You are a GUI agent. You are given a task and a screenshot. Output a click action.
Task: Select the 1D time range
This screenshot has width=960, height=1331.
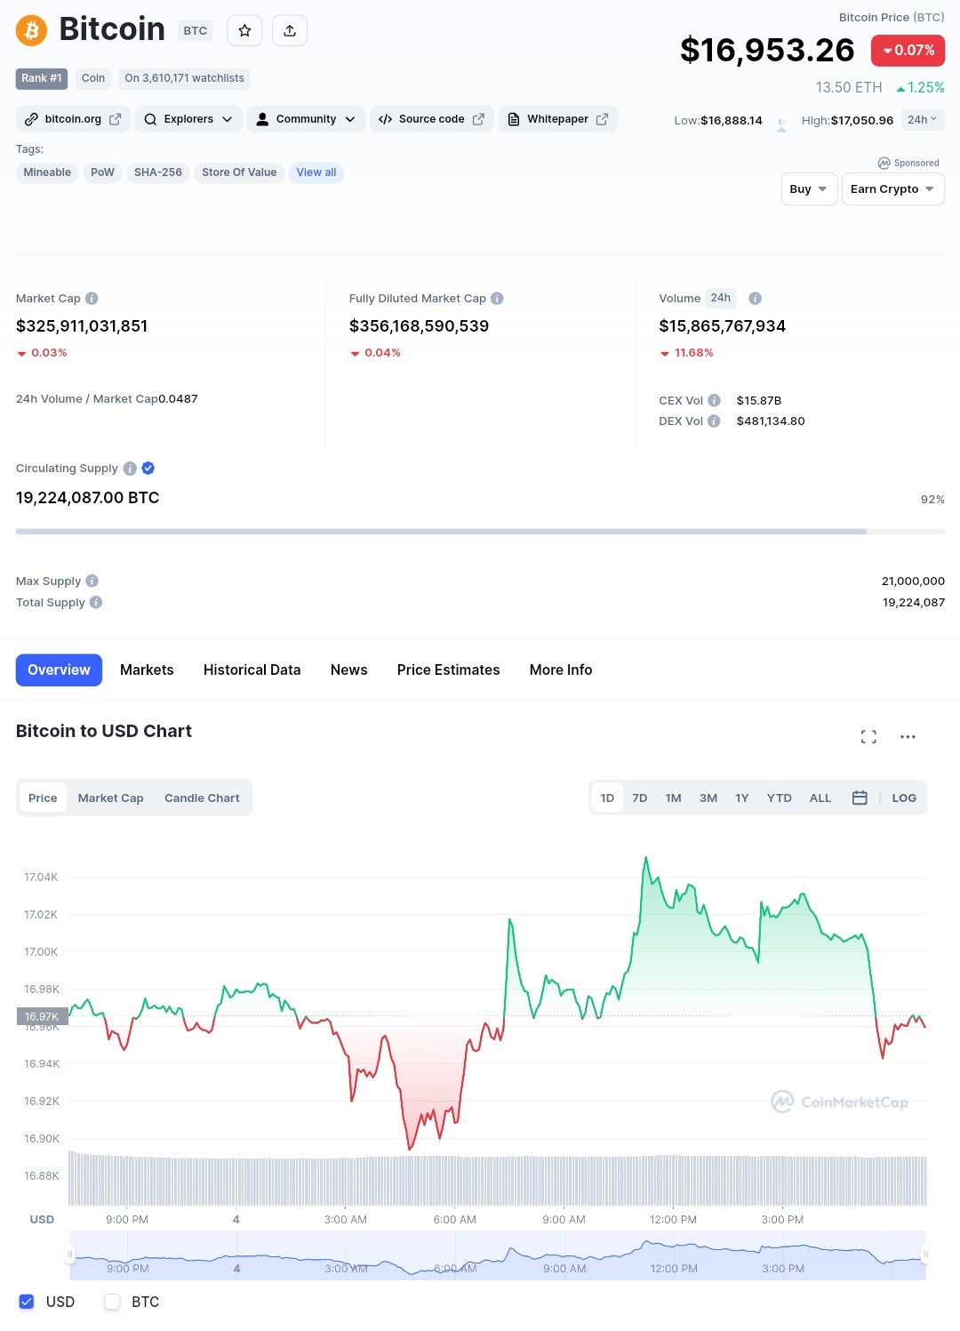click(607, 798)
